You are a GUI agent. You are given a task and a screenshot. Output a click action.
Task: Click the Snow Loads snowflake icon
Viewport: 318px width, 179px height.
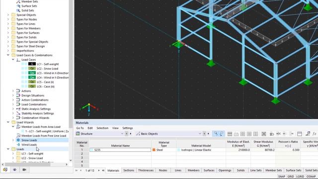coord(18,140)
